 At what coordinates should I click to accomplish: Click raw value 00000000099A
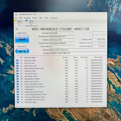tap(97, 63)
